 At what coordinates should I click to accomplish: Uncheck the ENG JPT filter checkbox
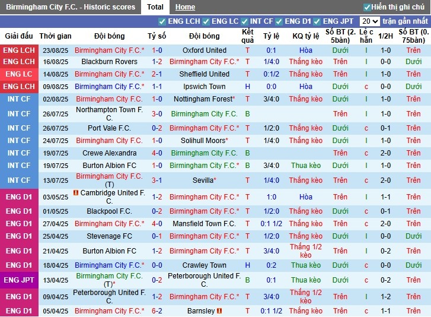point(317,21)
